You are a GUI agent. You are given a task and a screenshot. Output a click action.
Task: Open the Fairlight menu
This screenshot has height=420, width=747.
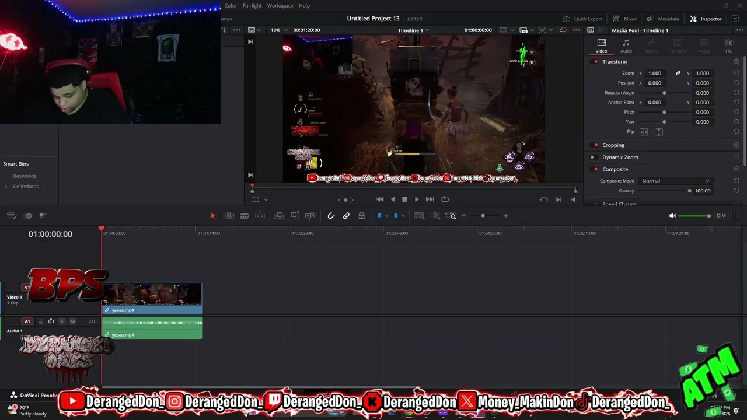(x=252, y=6)
